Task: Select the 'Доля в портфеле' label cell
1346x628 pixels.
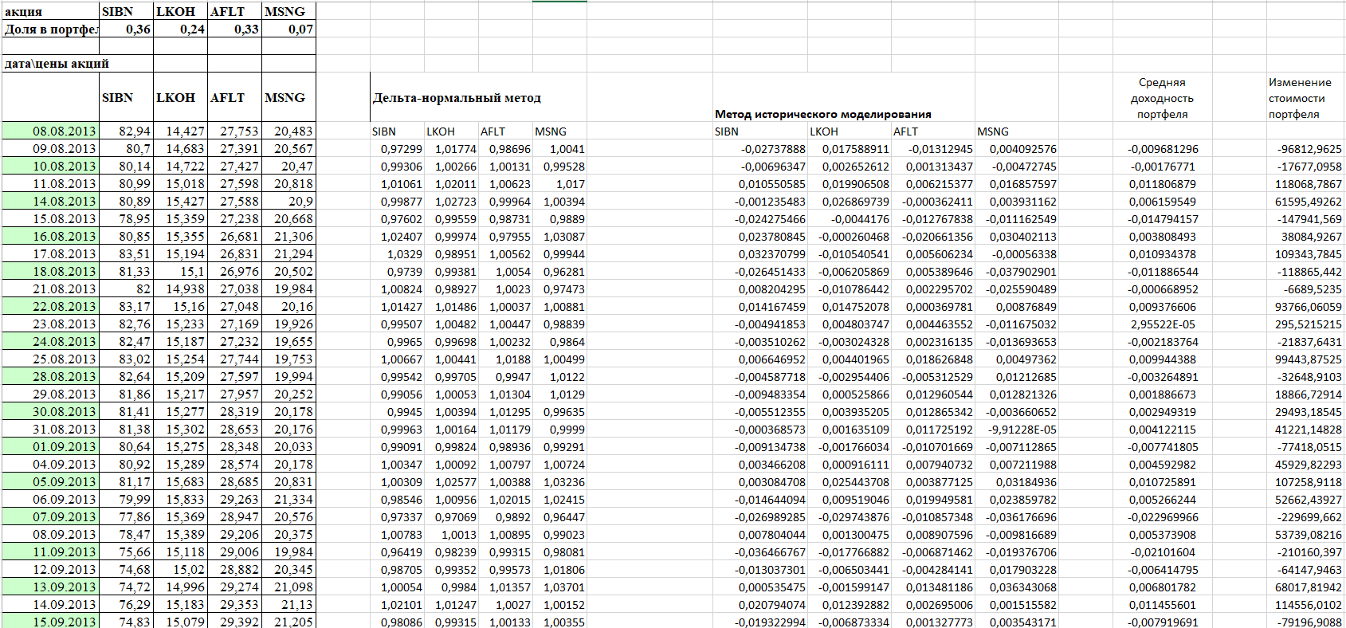Action: tap(51, 29)
